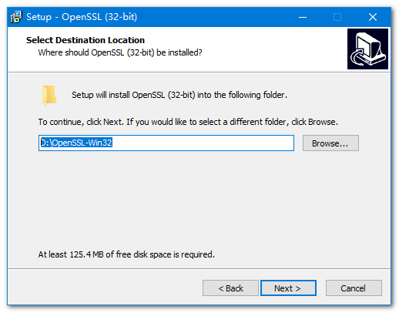
Task: Click the "Select Destination Location" heading
Action: pyautogui.click(x=85, y=40)
